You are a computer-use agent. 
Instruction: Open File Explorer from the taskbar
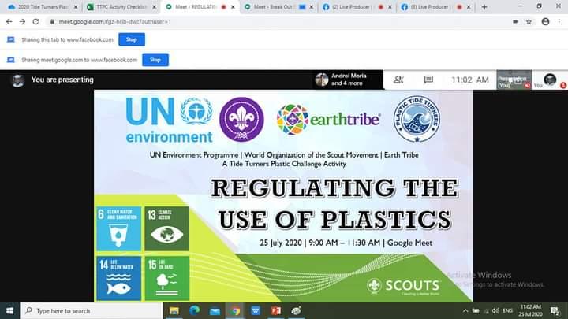point(174,310)
